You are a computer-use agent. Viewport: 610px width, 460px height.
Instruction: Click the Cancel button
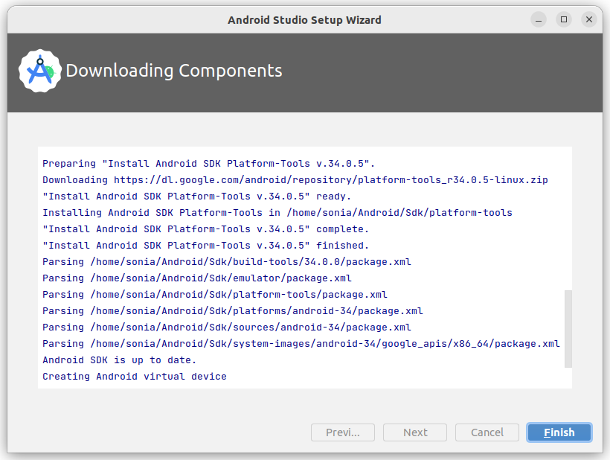(x=487, y=432)
